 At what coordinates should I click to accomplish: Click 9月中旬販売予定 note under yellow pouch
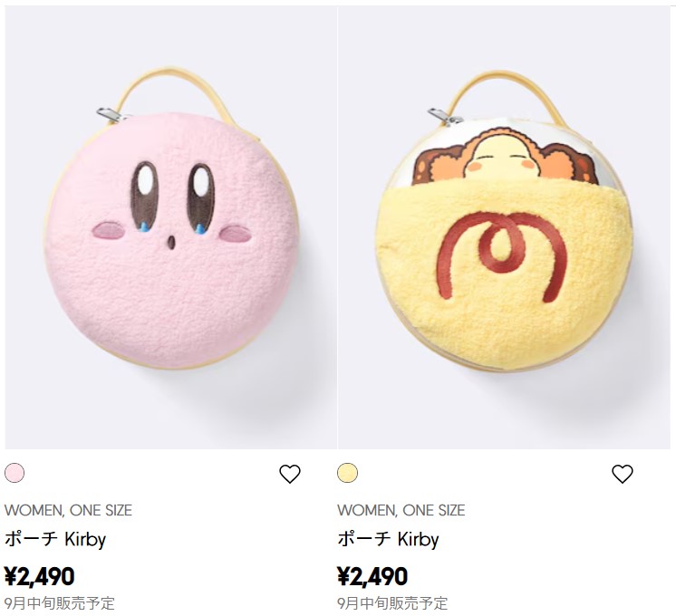click(392, 603)
